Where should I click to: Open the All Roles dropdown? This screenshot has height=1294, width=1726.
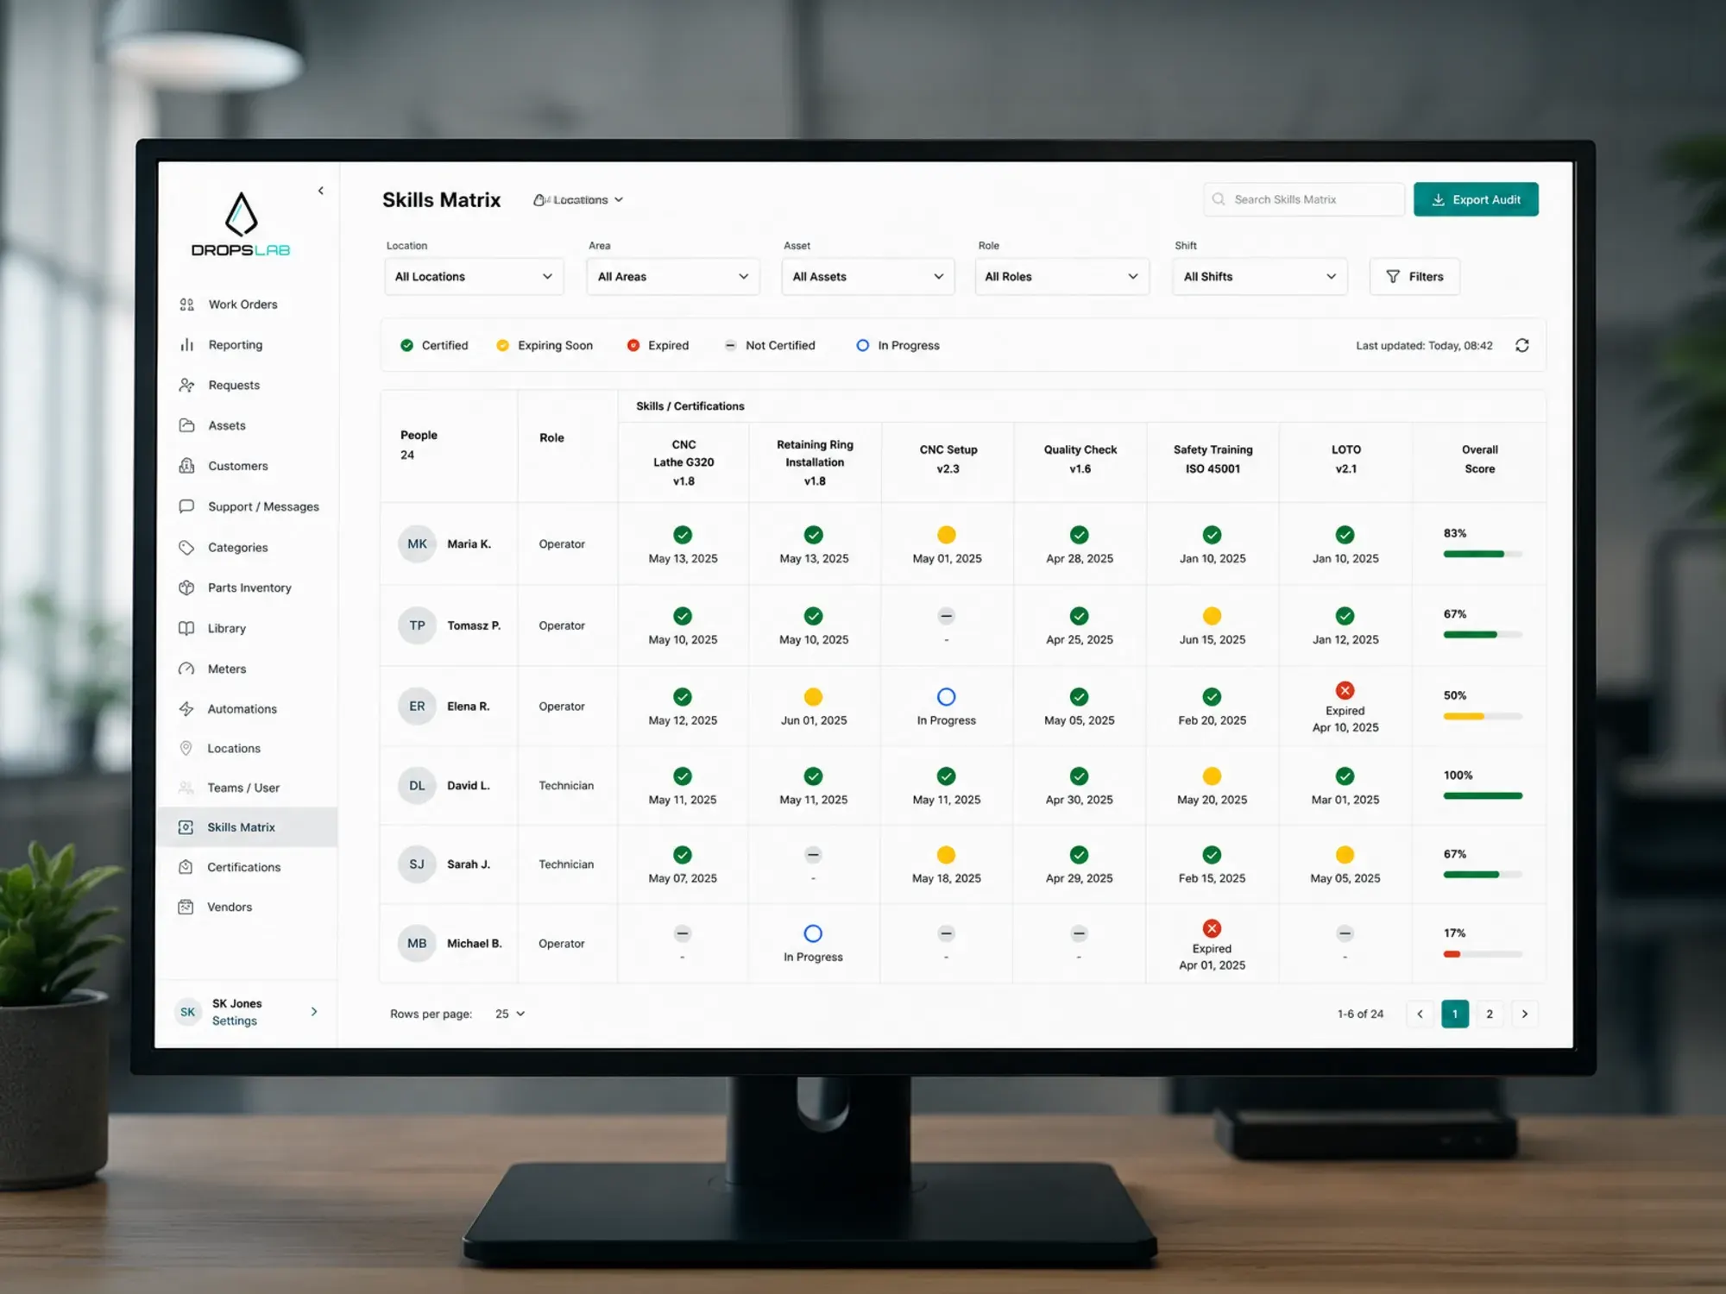coord(1062,277)
